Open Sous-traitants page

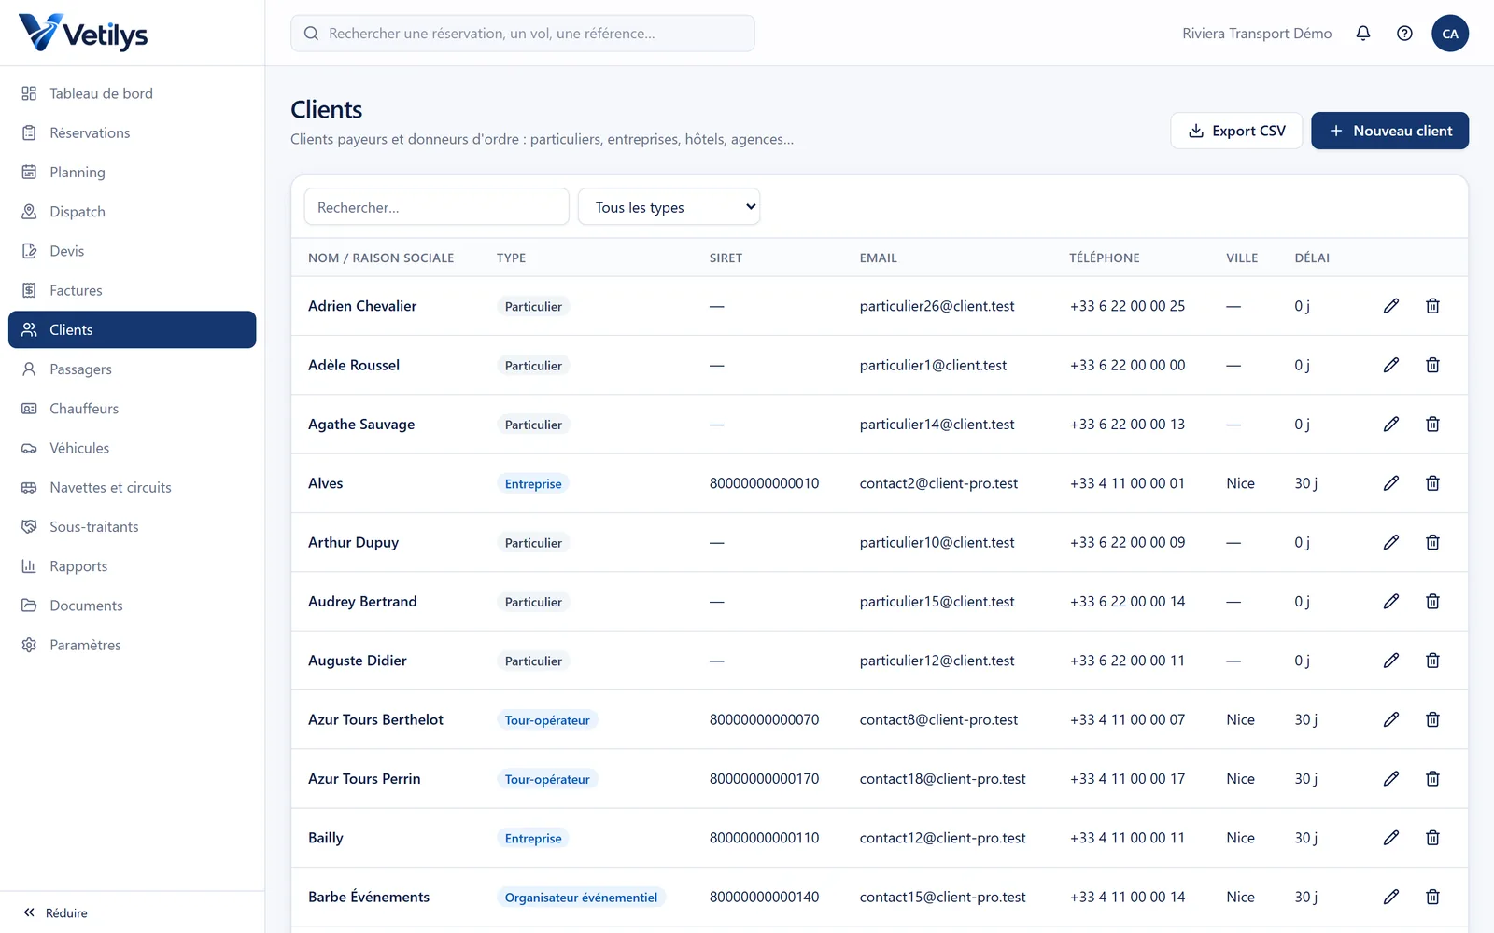click(133, 527)
